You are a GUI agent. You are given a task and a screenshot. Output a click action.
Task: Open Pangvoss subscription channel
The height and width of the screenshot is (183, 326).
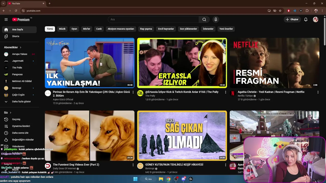click(19, 74)
